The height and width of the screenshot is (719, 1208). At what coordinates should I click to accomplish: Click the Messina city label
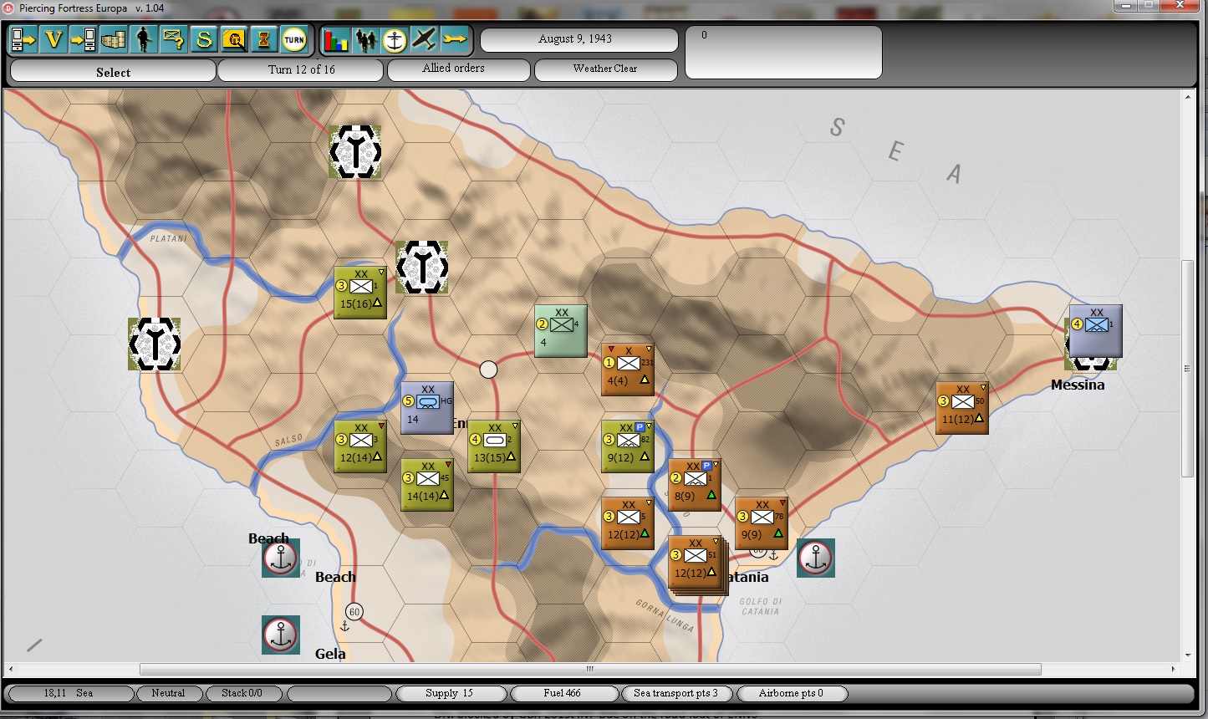pos(1078,385)
